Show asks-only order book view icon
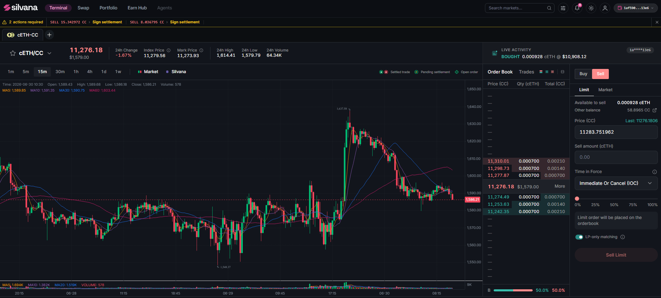The image size is (661, 298). (552, 72)
